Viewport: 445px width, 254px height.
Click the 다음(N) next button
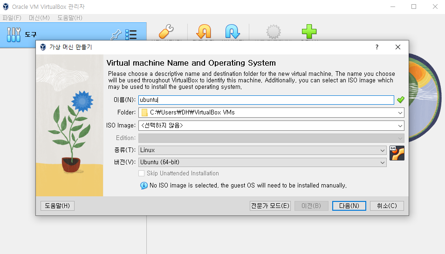349,206
